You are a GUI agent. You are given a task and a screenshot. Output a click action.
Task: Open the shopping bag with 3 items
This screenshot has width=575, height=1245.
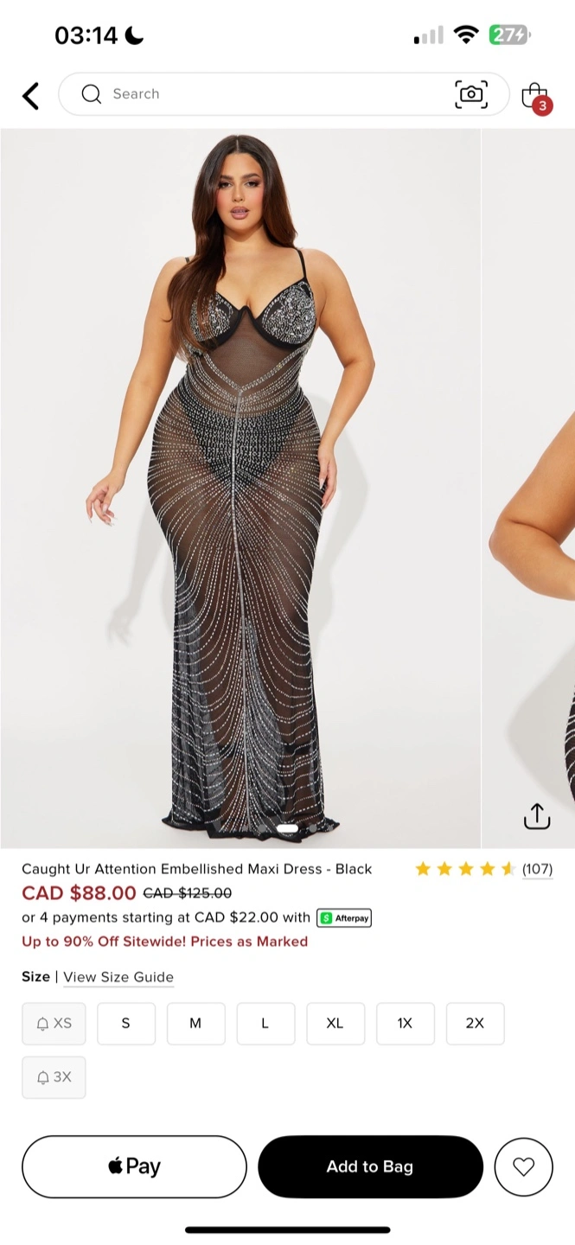[536, 97]
